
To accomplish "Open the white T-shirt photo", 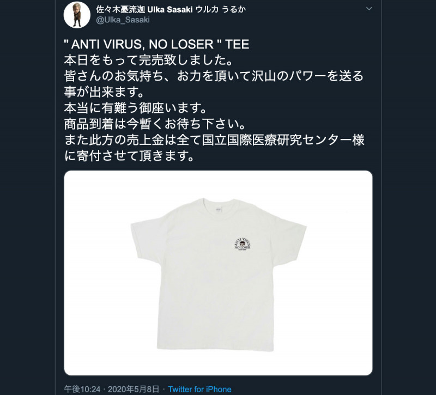I will pos(219,273).
